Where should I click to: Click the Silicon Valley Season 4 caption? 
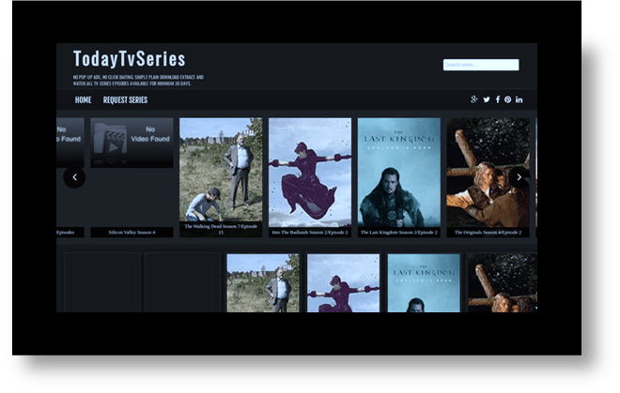[132, 233]
